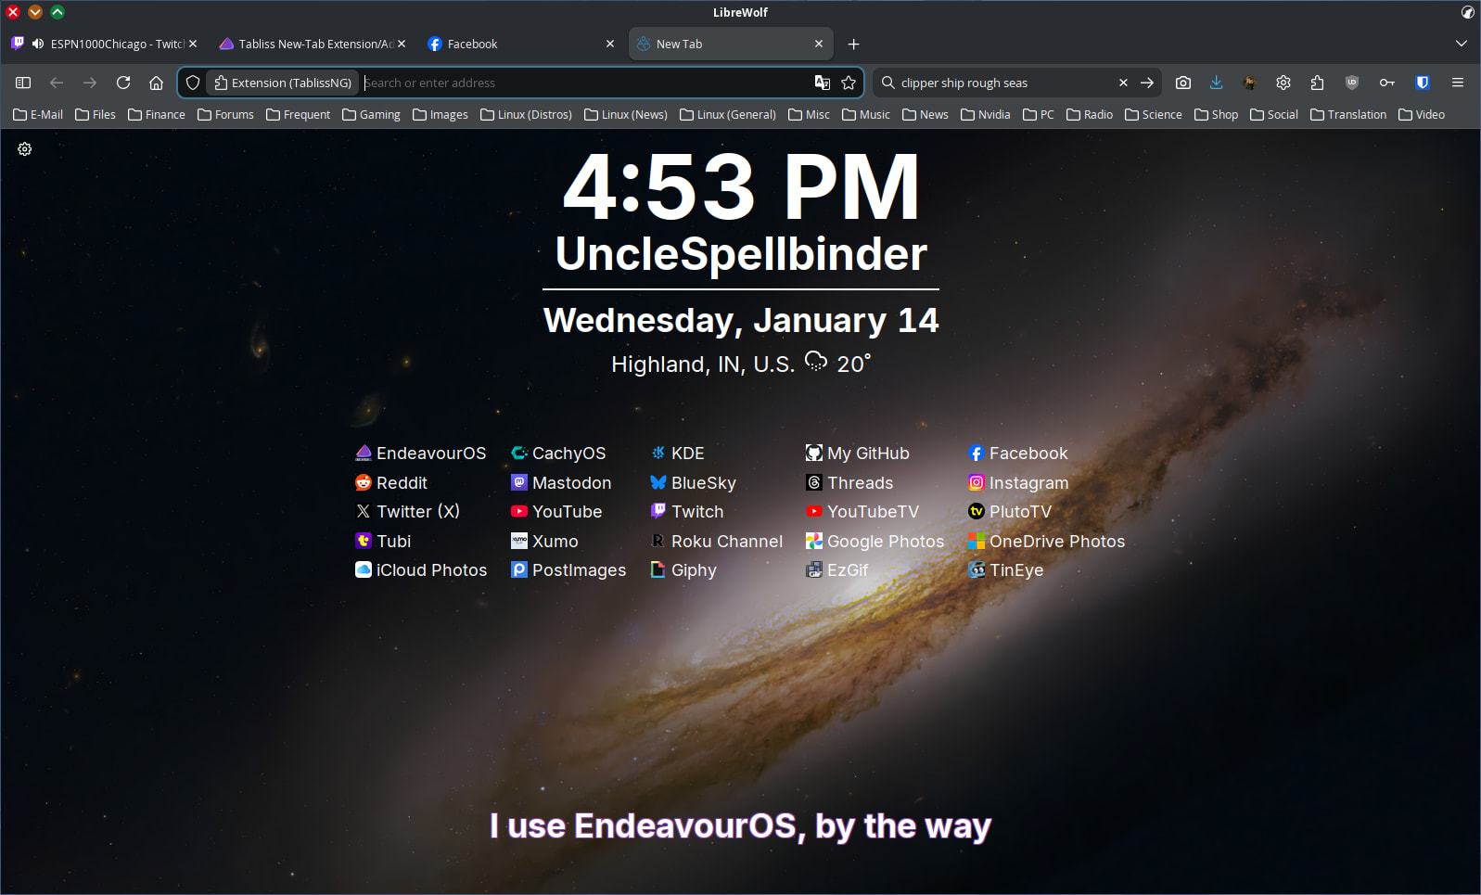This screenshot has width=1481, height=895.
Task: Open the EndeavourOS quick link
Action: [x=420, y=454]
